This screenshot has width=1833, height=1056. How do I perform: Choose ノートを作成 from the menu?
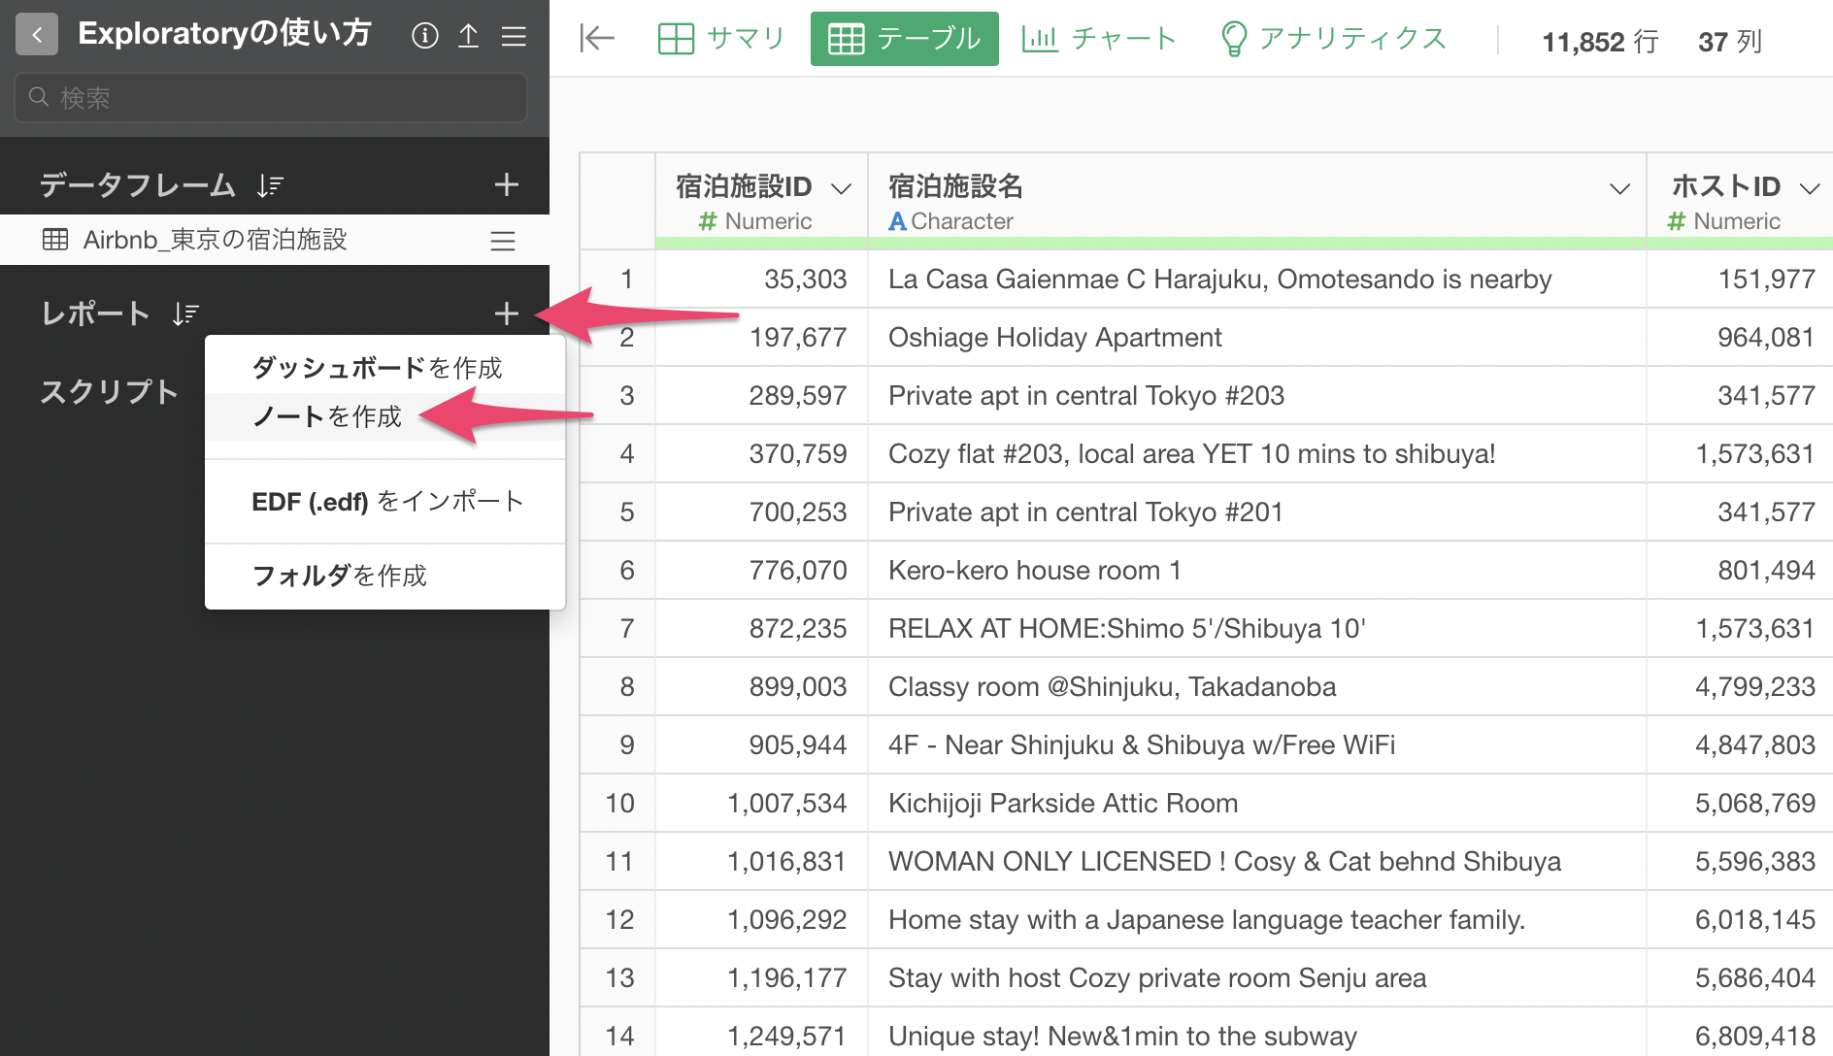coord(326,416)
